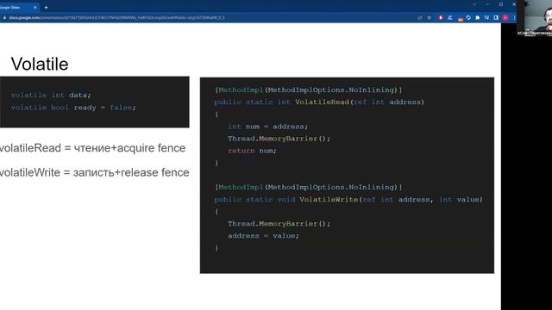
Task: Focus the docs.google.com address bar URL
Action: coord(116,17)
